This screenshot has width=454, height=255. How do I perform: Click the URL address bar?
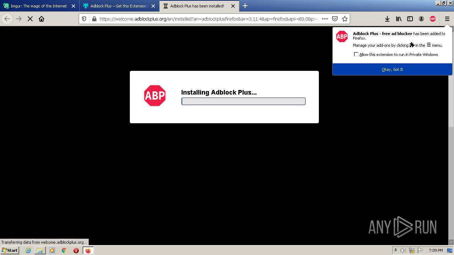pyautogui.click(x=209, y=19)
